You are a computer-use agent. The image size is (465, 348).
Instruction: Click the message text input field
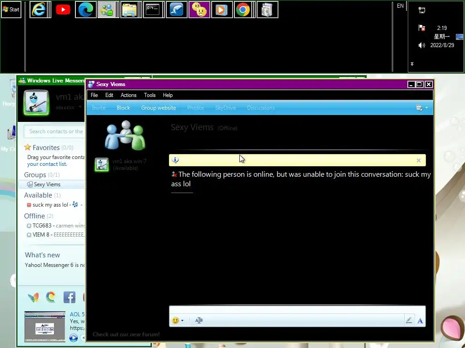[297, 310]
